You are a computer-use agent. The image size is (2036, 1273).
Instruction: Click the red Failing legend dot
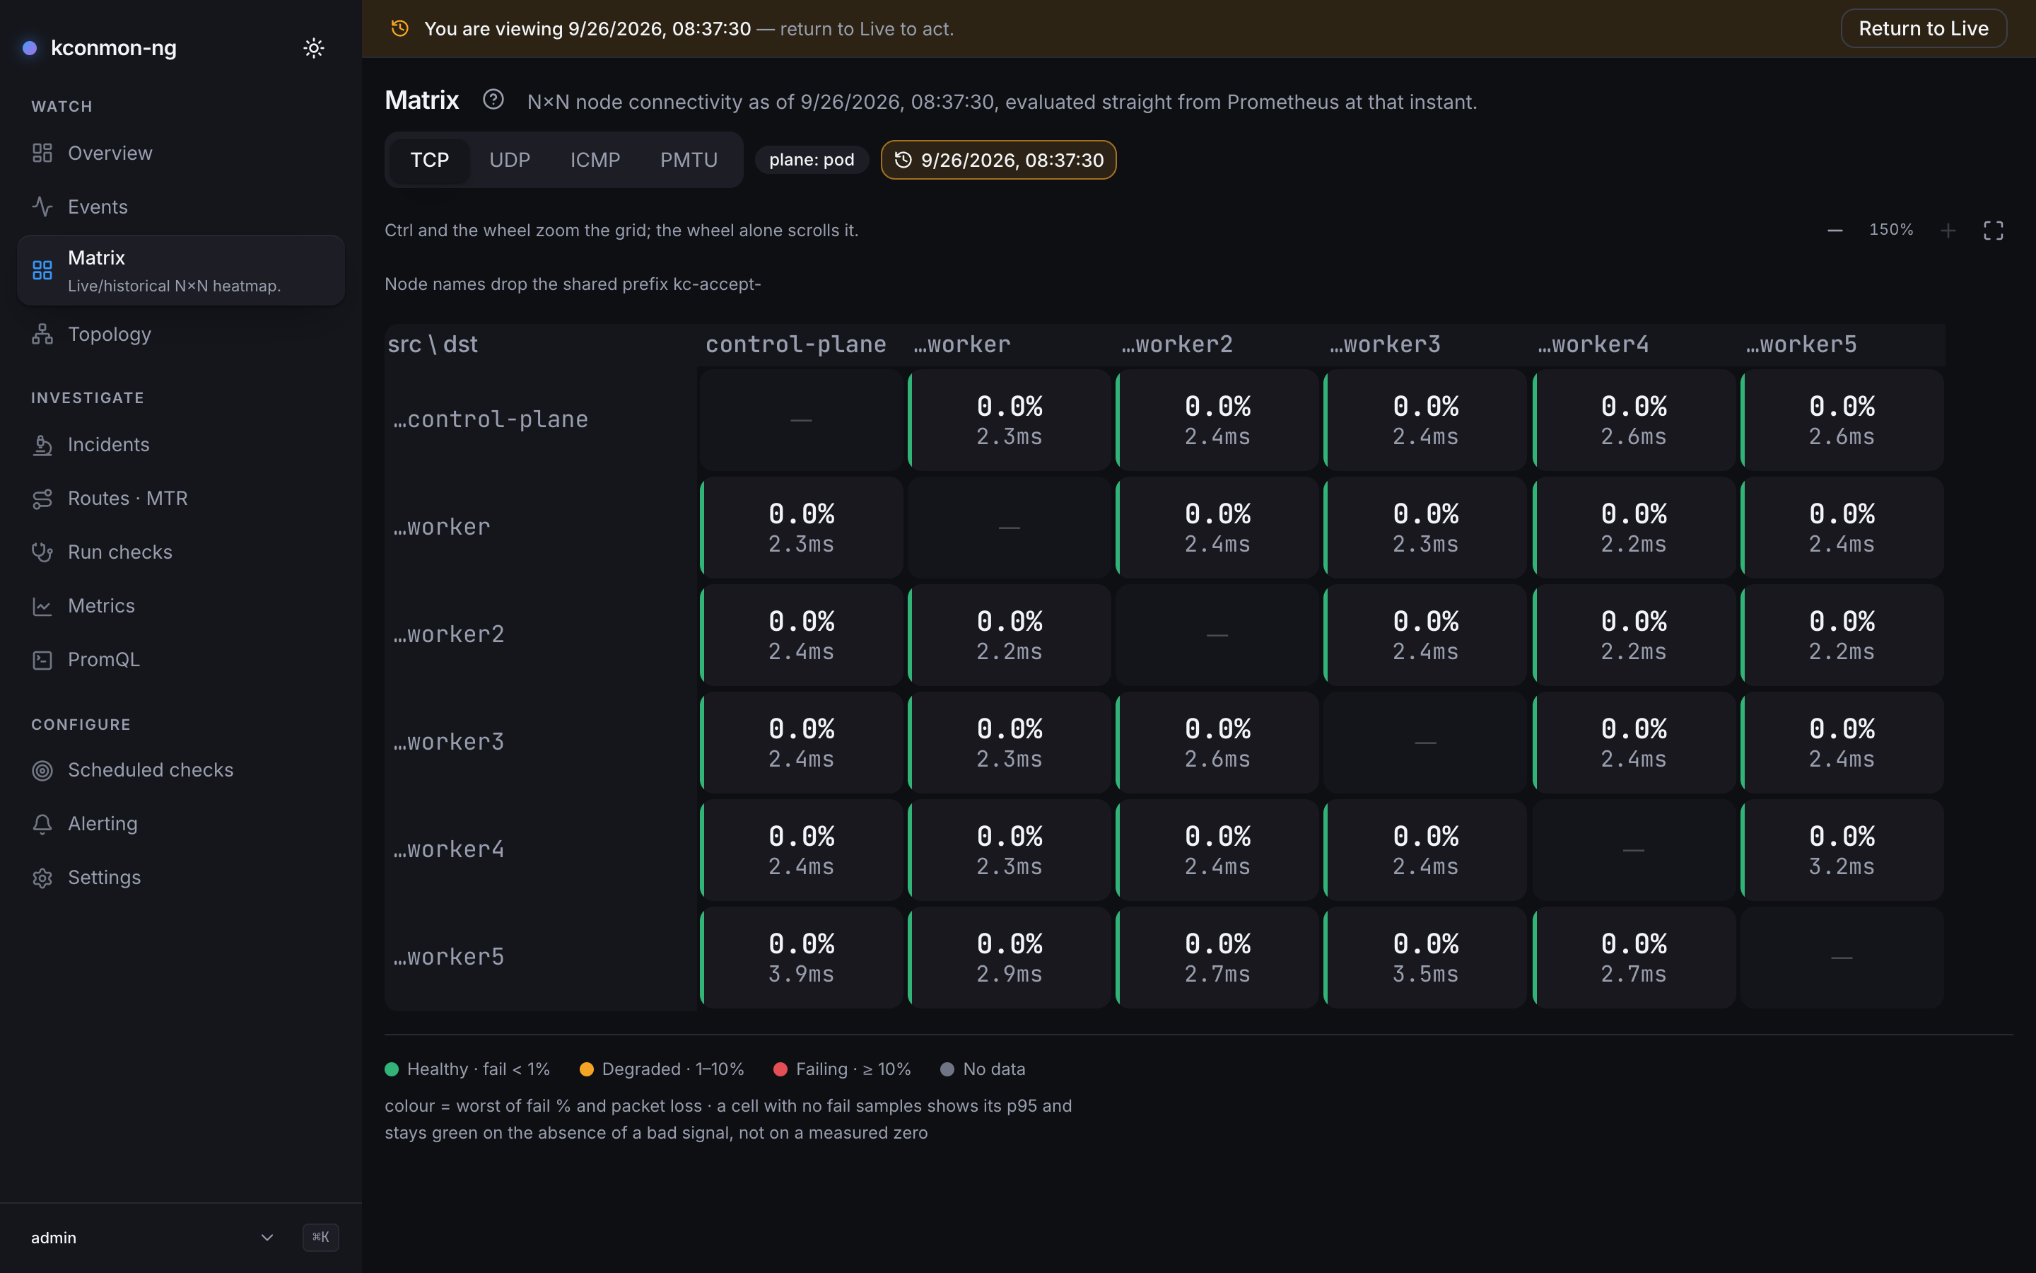click(x=780, y=1069)
